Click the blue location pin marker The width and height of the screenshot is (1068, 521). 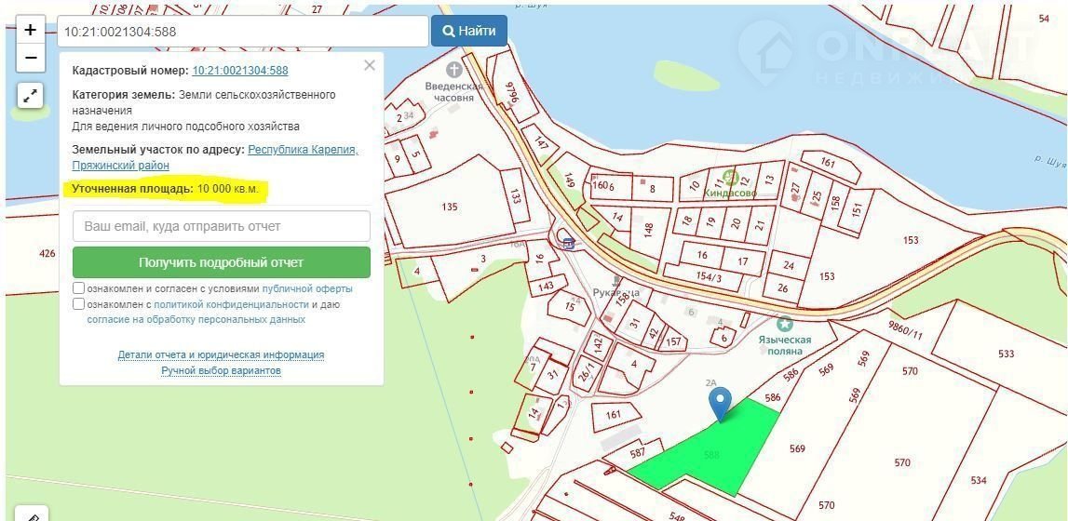pos(720,404)
